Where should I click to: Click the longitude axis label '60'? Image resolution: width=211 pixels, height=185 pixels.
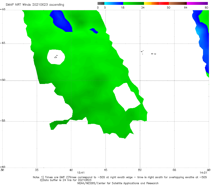point(209,170)
